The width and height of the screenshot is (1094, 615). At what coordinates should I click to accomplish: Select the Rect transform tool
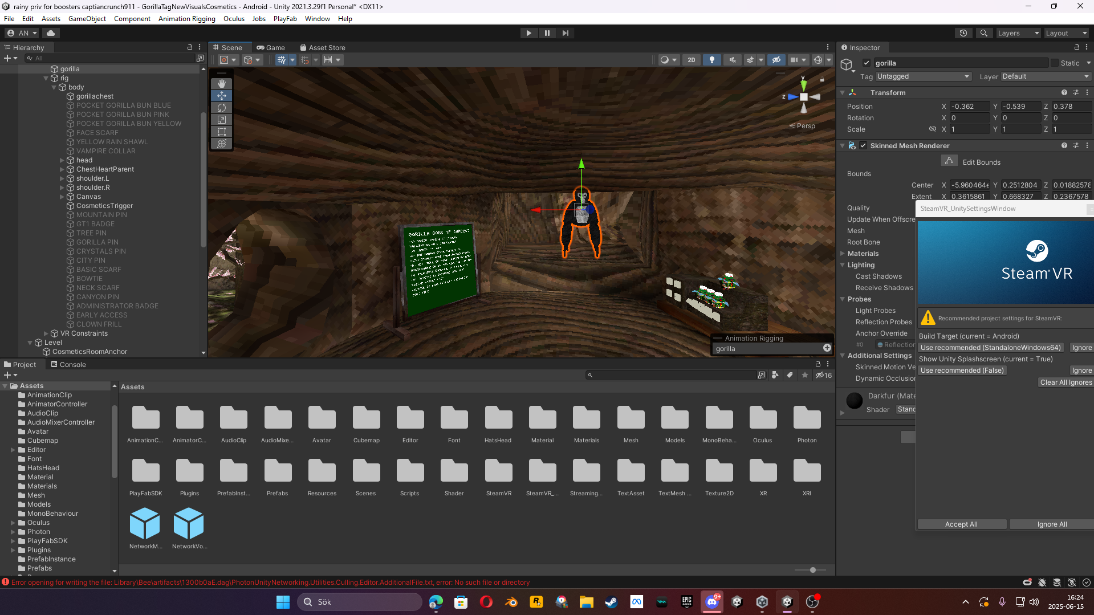point(222,132)
